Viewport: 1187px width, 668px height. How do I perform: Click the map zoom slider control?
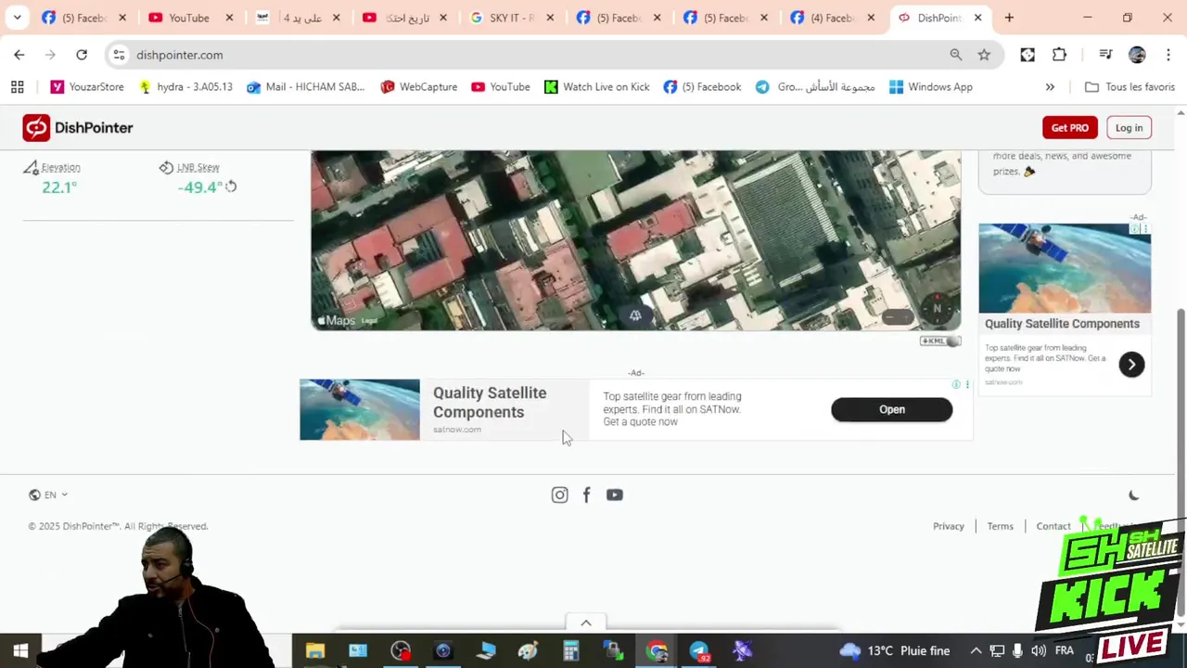pos(897,318)
